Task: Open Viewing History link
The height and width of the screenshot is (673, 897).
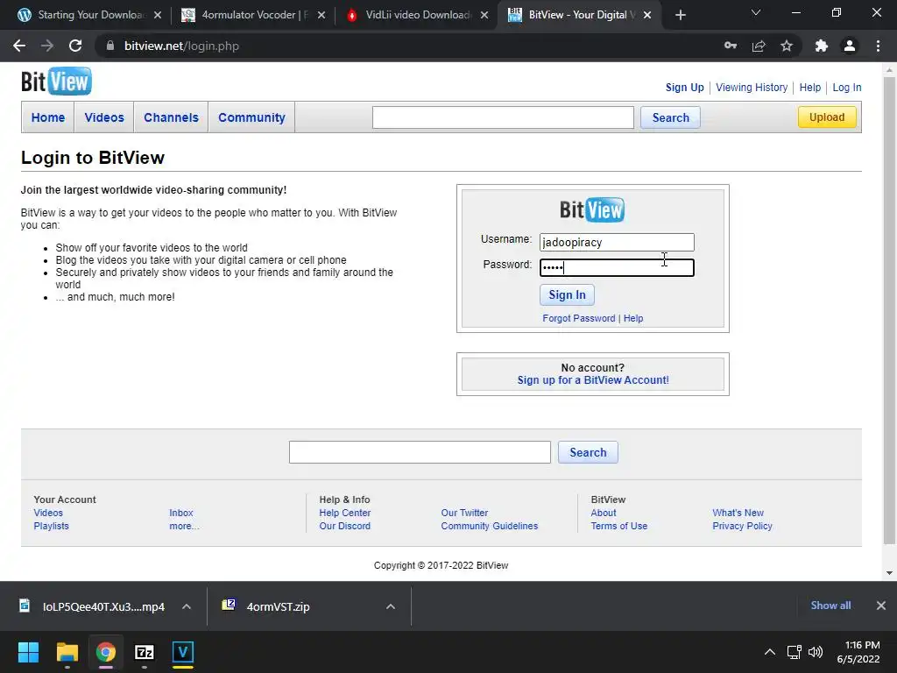Action: click(x=752, y=88)
